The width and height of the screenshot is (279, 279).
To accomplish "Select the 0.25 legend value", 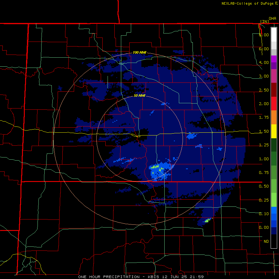I will [264, 200].
